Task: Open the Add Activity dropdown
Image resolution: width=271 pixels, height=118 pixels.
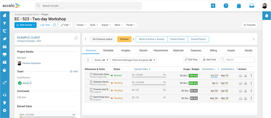Action: coord(25,25)
